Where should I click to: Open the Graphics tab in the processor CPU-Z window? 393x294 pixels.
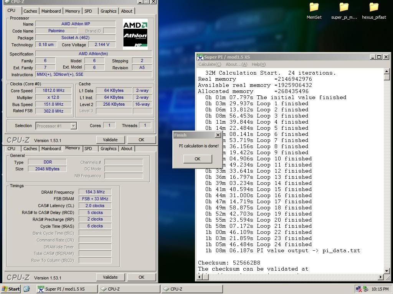click(x=109, y=11)
